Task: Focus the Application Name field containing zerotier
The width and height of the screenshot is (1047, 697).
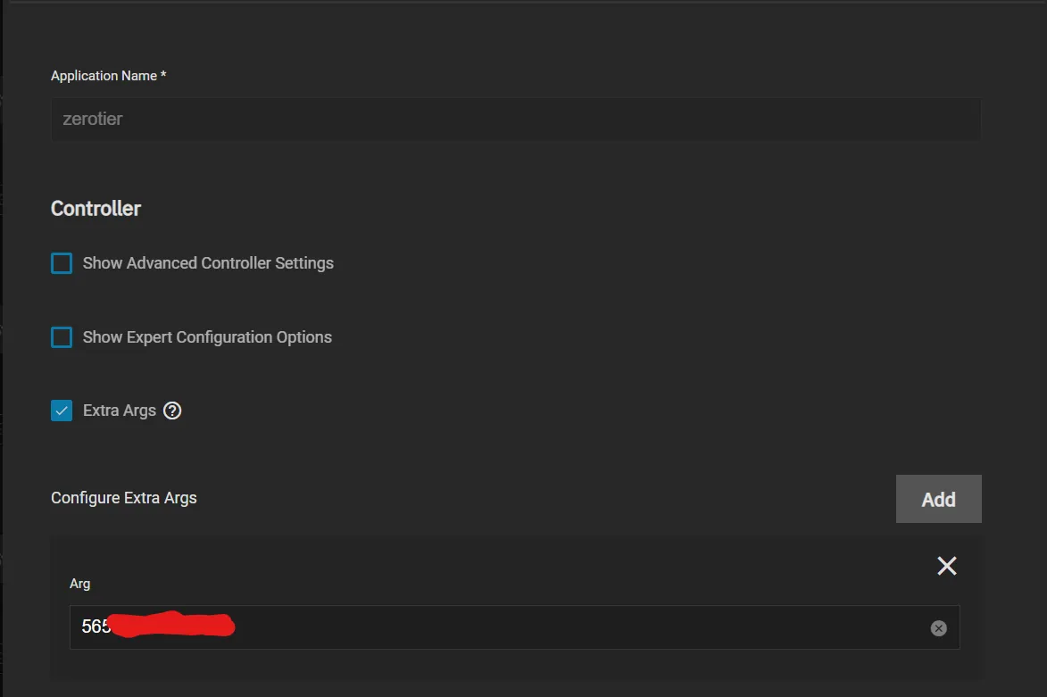Action: tap(515, 119)
